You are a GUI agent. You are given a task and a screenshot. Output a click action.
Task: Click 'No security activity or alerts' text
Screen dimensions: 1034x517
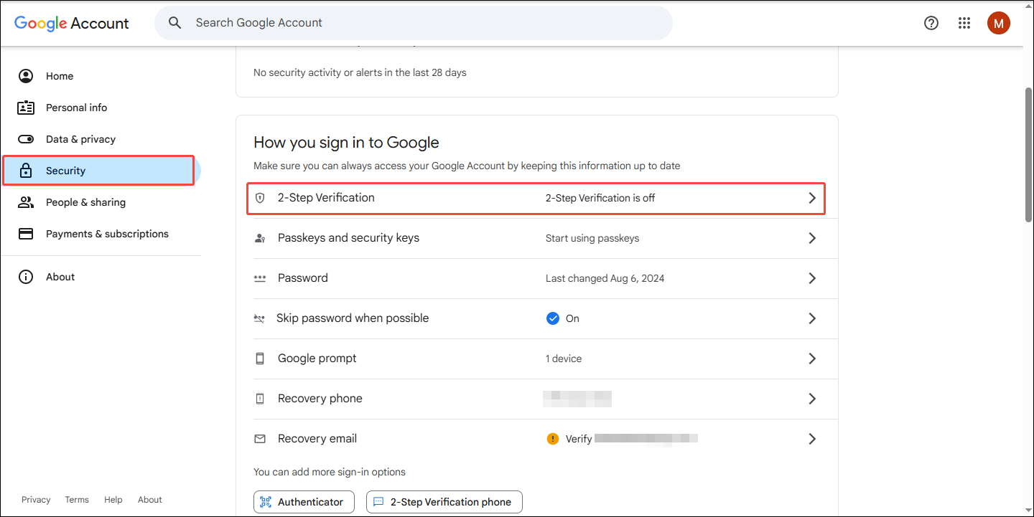[360, 72]
